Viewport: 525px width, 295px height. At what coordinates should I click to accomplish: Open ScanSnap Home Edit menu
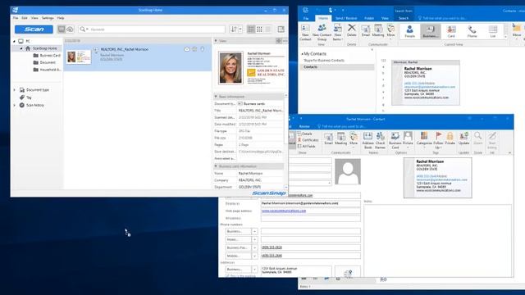(x=25, y=18)
